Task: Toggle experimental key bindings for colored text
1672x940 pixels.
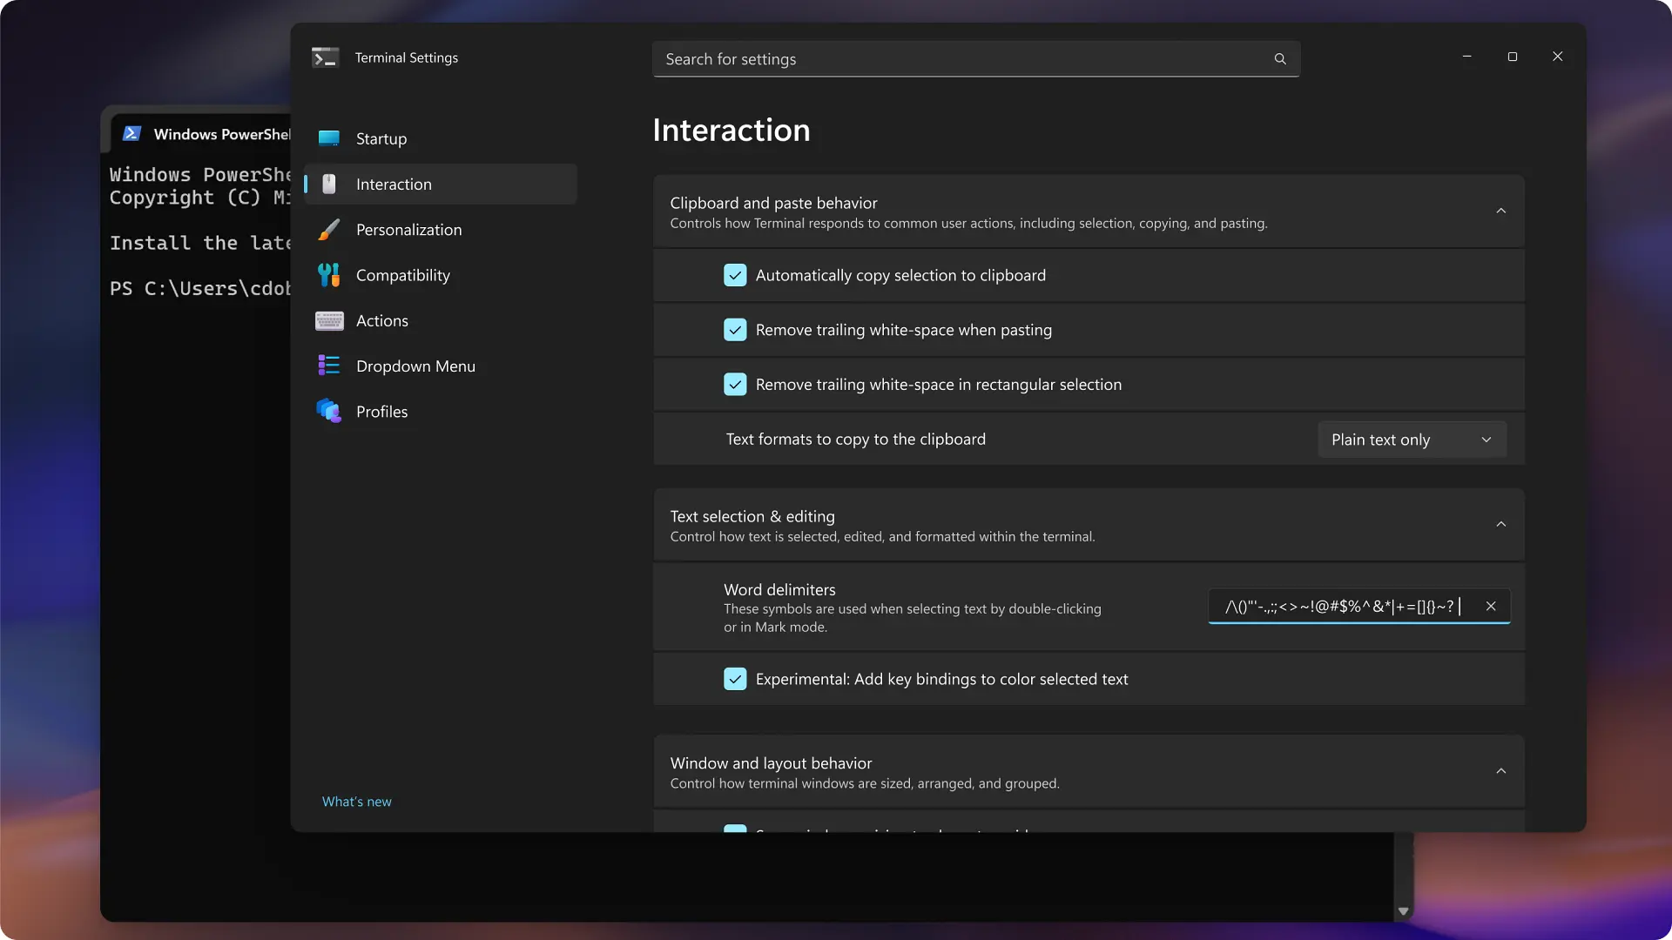Action: point(735,679)
